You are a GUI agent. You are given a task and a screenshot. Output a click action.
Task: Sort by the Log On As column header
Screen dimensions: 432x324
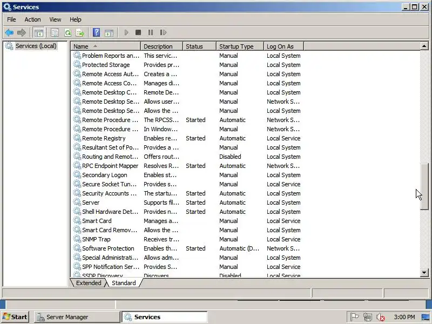(284, 46)
